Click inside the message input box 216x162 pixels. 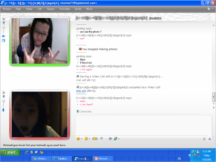pos(143,125)
